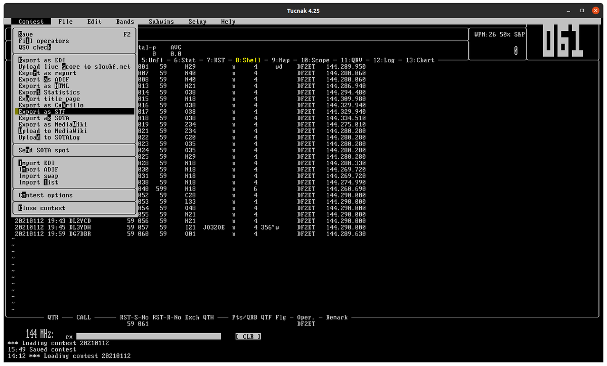Screen dimensions: 607x366
Task: Show the 9:Map tab
Action: (x=281, y=60)
